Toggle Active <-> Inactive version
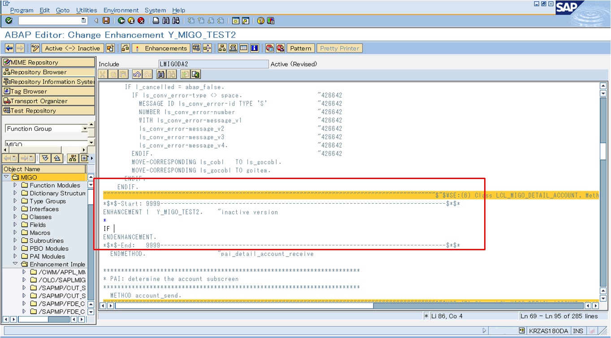The height and width of the screenshot is (338, 611). (72, 48)
